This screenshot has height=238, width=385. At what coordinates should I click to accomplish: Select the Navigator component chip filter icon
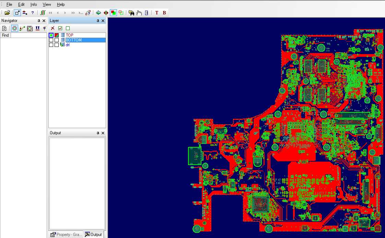tap(14, 29)
